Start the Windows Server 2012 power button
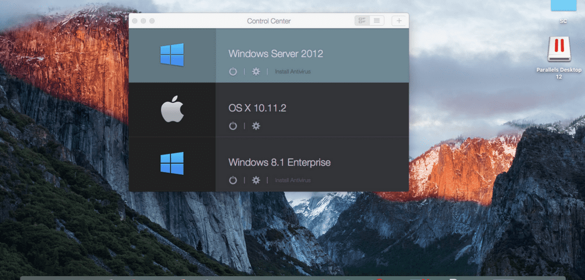Screen dimensions: 585x280 pyautogui.click(x=233, y=72)
